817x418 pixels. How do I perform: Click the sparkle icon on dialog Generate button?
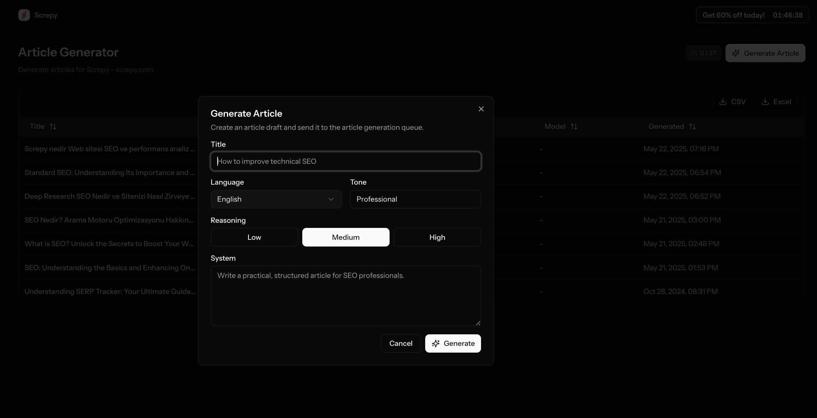tap(436, 344)
